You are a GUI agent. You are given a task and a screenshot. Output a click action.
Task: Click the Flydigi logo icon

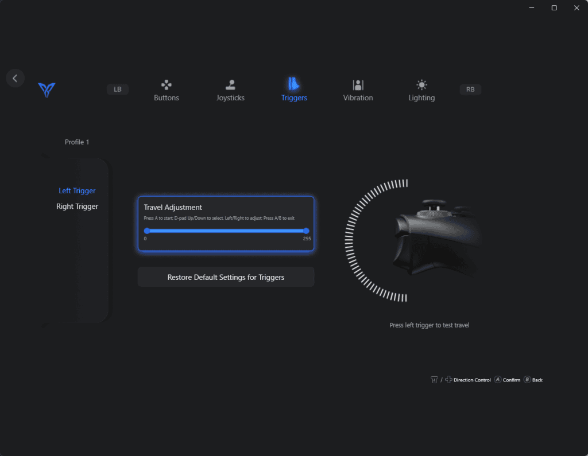pyautogui.click(x=47, y=90)
